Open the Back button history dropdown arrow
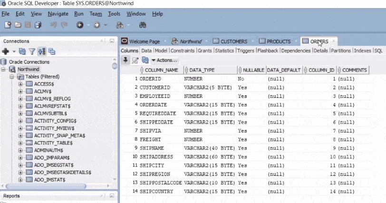Screen dimensions: 386x203 (88, 25)
